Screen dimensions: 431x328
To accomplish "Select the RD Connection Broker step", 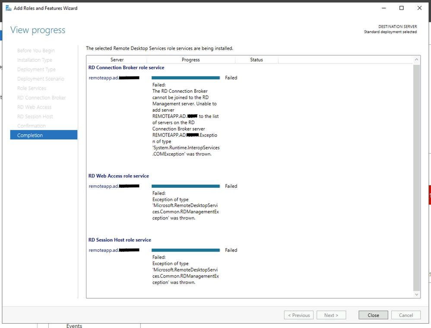I will click(x=41, y=98).
